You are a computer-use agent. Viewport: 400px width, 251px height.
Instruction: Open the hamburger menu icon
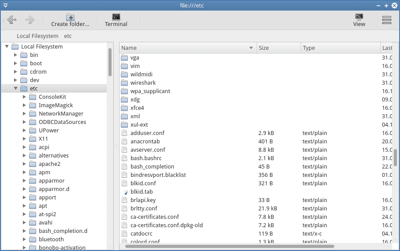(387, 20)
